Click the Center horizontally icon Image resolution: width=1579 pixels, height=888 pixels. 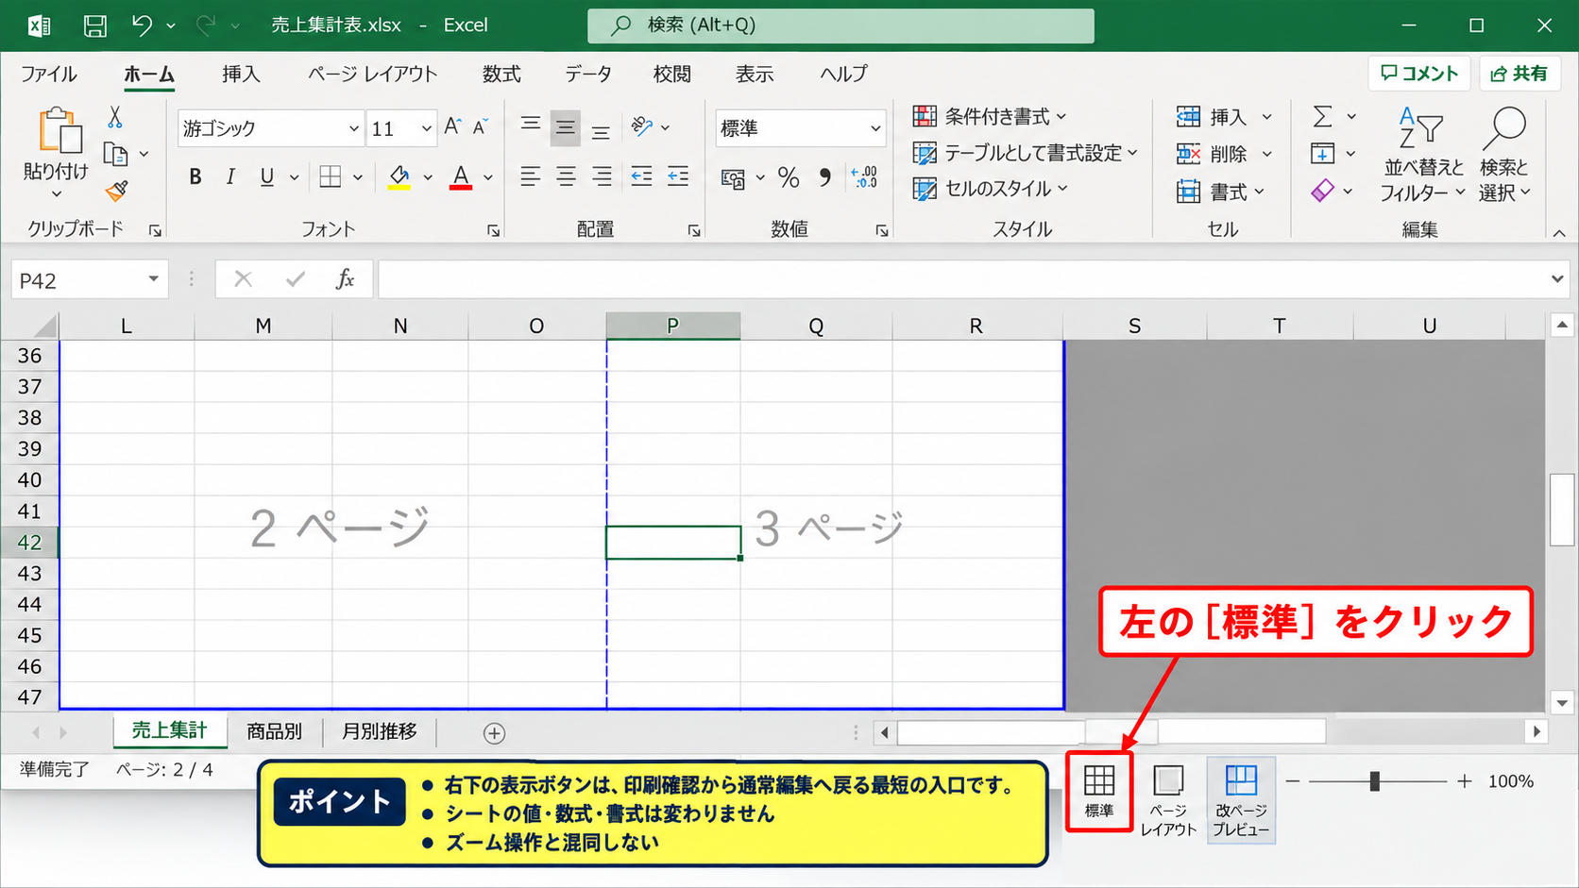coord(566,176)
